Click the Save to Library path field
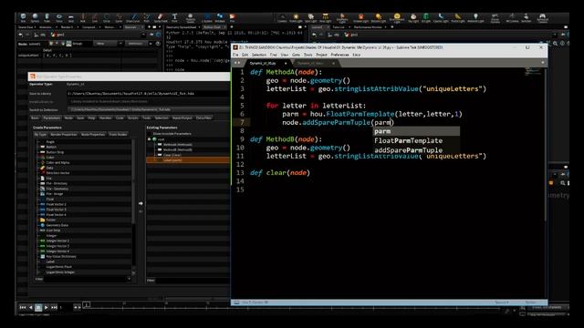The height and width of the screenshot is (328, 584). tap(148, 93)
